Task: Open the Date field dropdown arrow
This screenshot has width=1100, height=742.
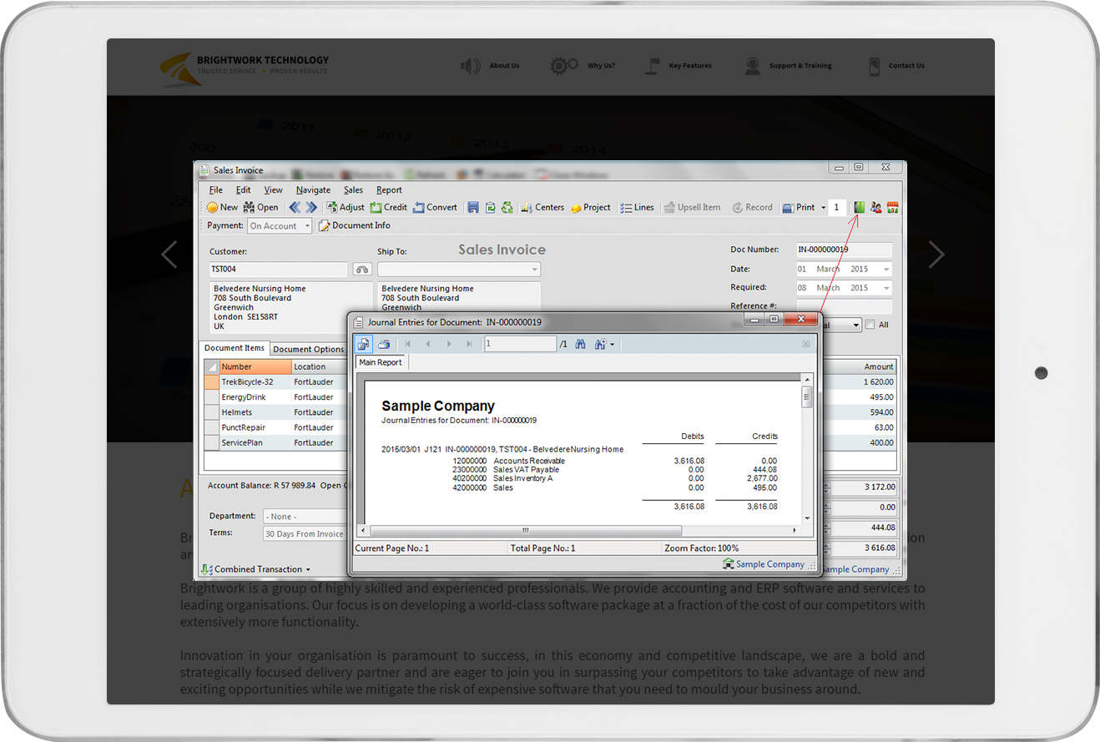Action: coord(886,270)
